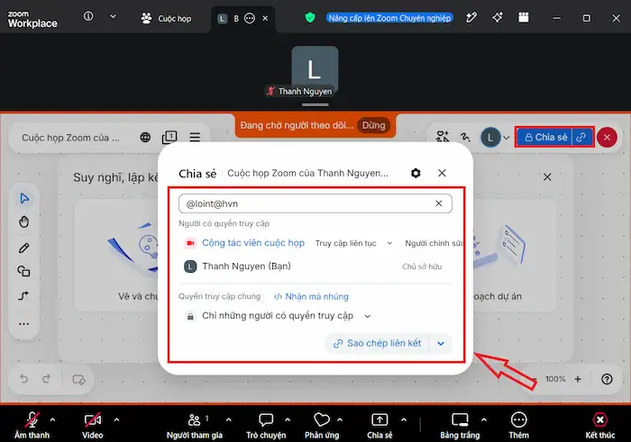Expand the arrow next to Sao chép liên kết
This screenshot has width=631, height=442.
[x=441, y=344]
